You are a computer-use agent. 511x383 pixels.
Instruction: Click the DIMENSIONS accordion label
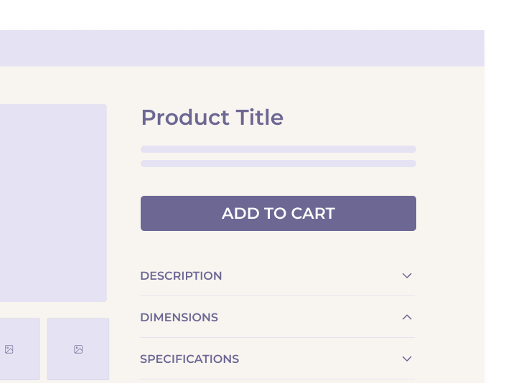click(179, 317)
